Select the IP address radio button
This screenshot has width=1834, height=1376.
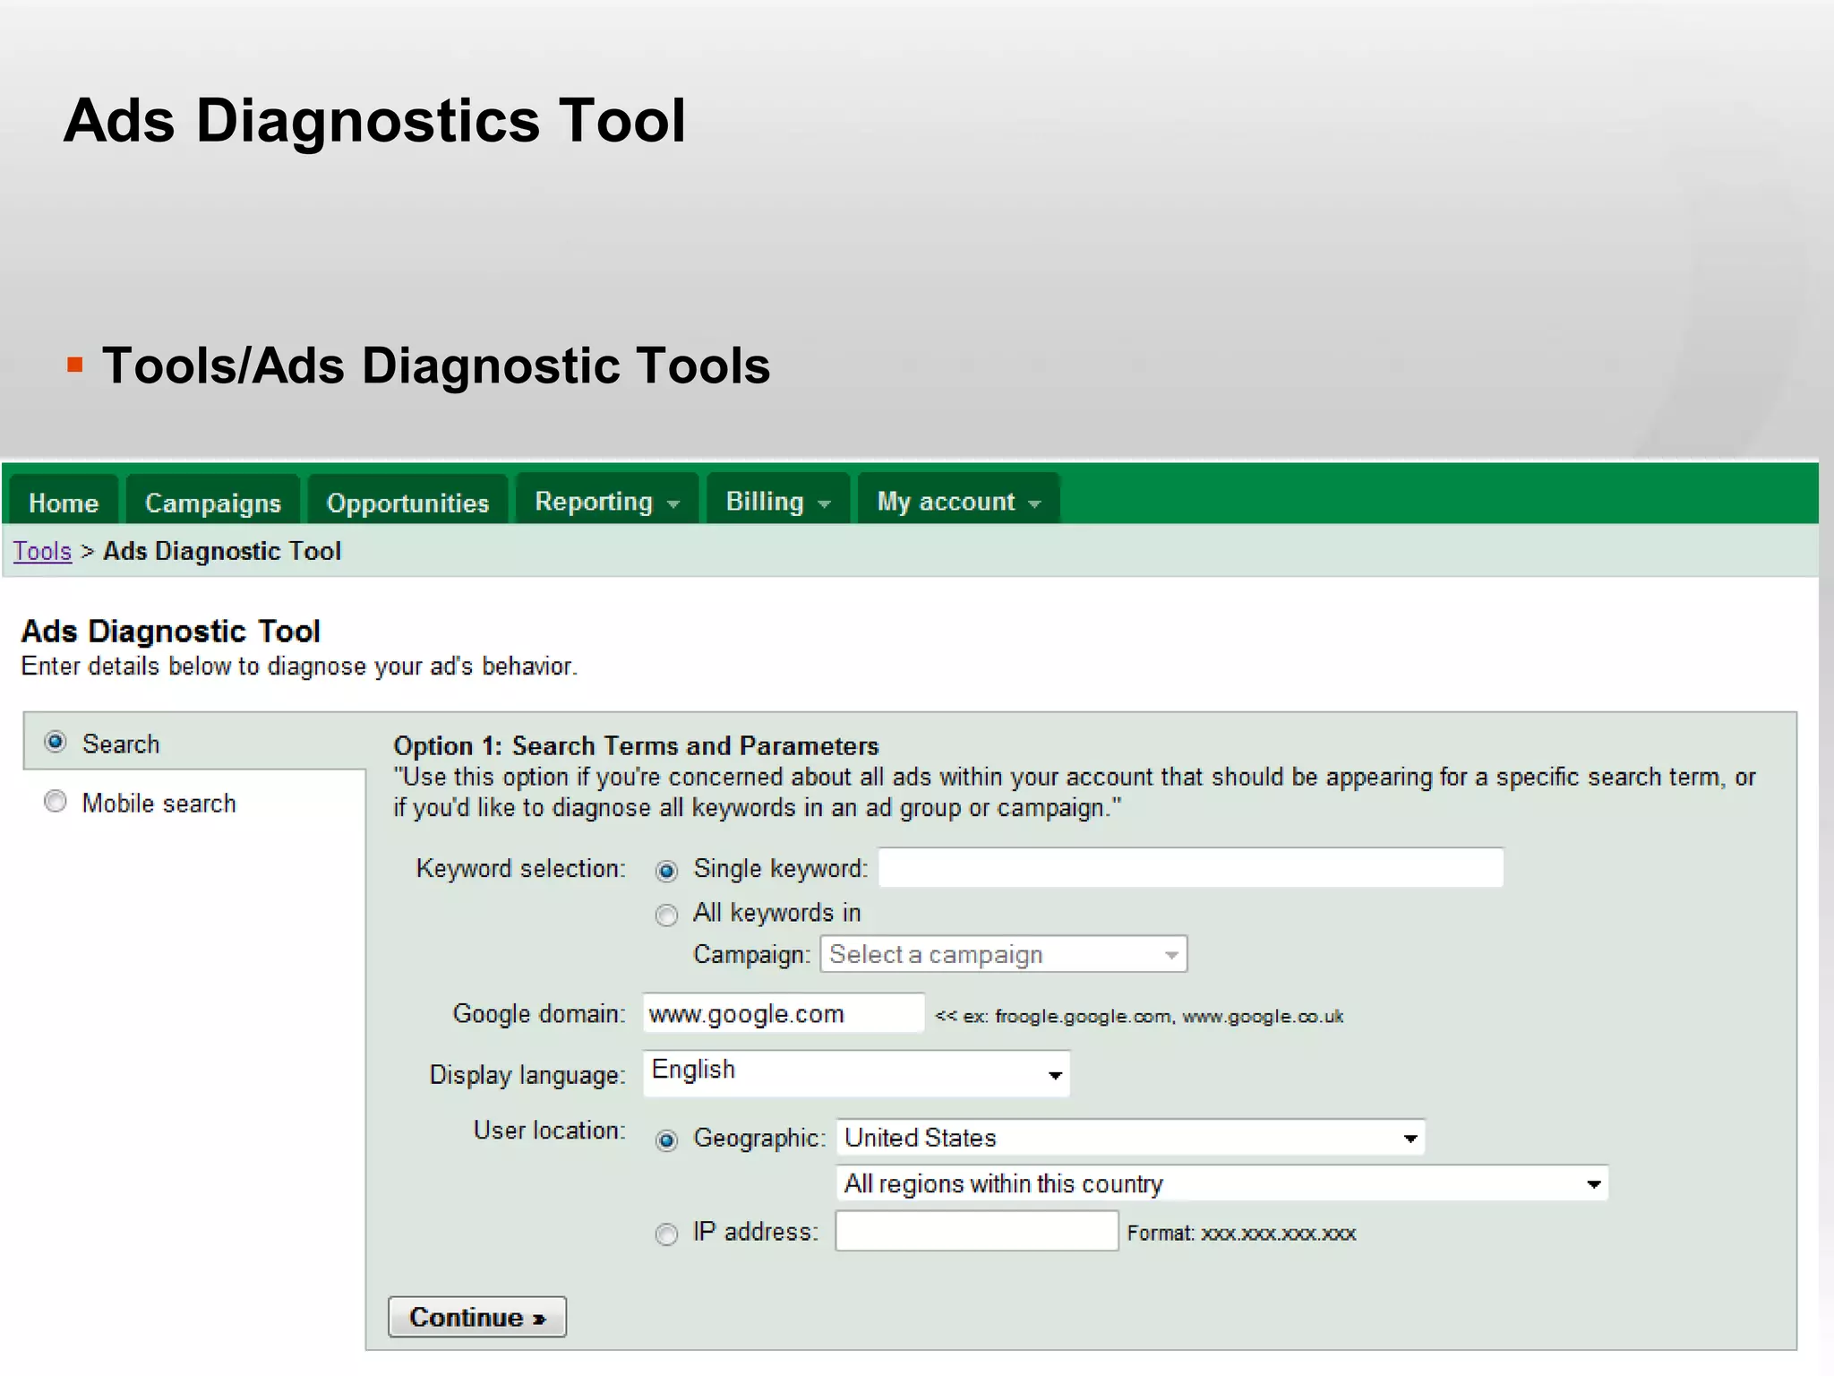(666, 1234)
